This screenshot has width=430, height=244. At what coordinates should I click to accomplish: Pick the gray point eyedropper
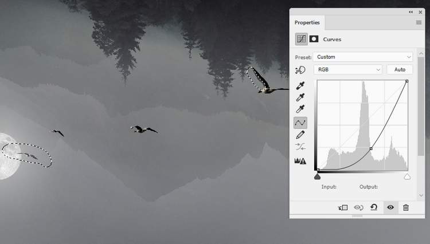[300, 98]
